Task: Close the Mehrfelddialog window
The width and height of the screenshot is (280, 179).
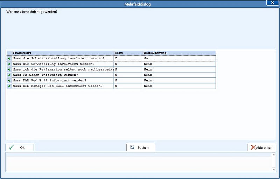Action: 273,3
